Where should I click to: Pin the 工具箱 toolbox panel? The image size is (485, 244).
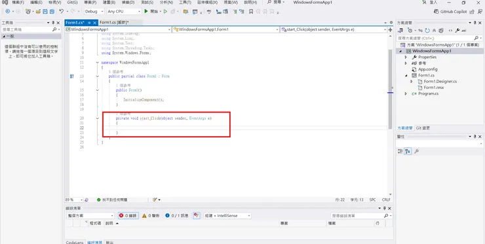53,23
